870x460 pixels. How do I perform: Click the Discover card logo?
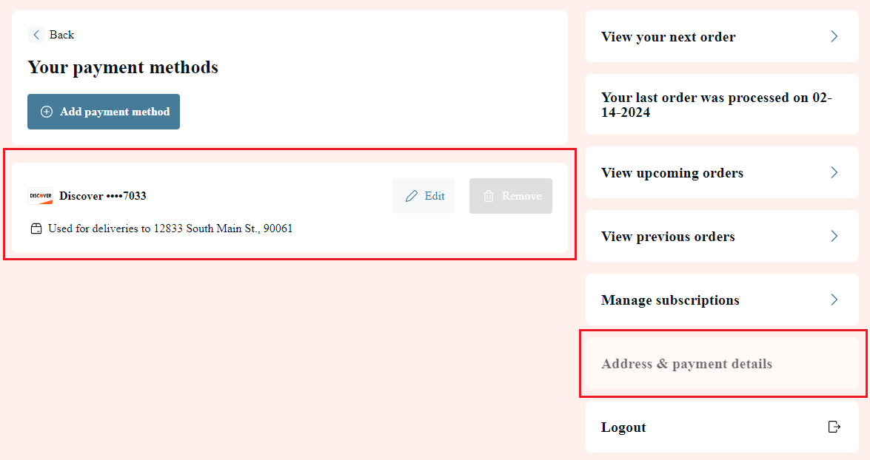pos(41,196)
